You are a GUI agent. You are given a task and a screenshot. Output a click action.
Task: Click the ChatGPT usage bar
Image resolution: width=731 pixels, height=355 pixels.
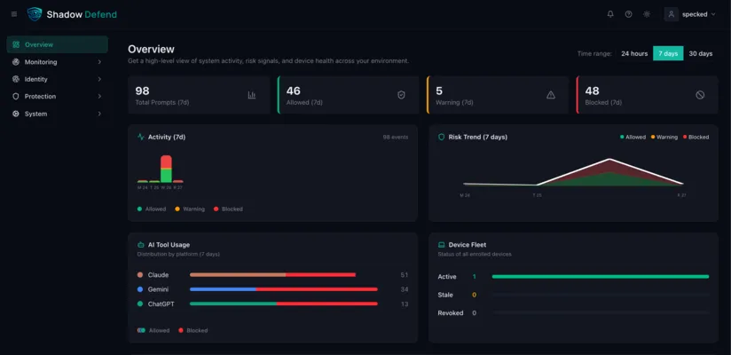(x=284, y=304)
